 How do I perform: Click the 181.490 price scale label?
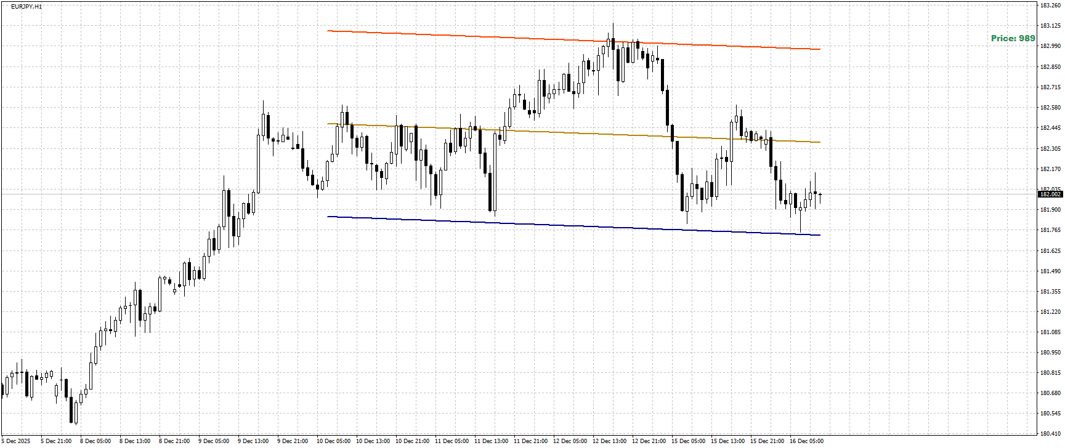tap(1050, 271)
